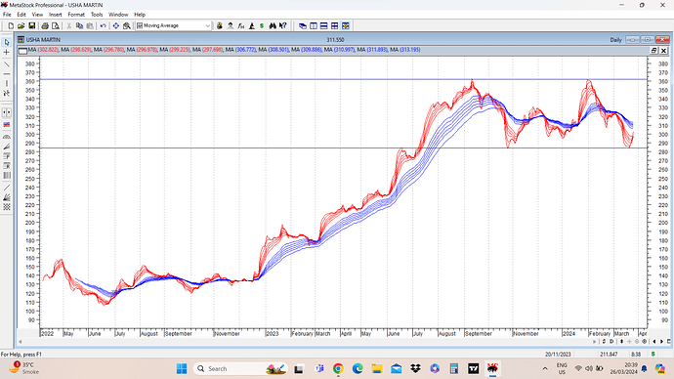Select the diagonal trendline drawing tool
674x379 pixels.
[7, 64]
